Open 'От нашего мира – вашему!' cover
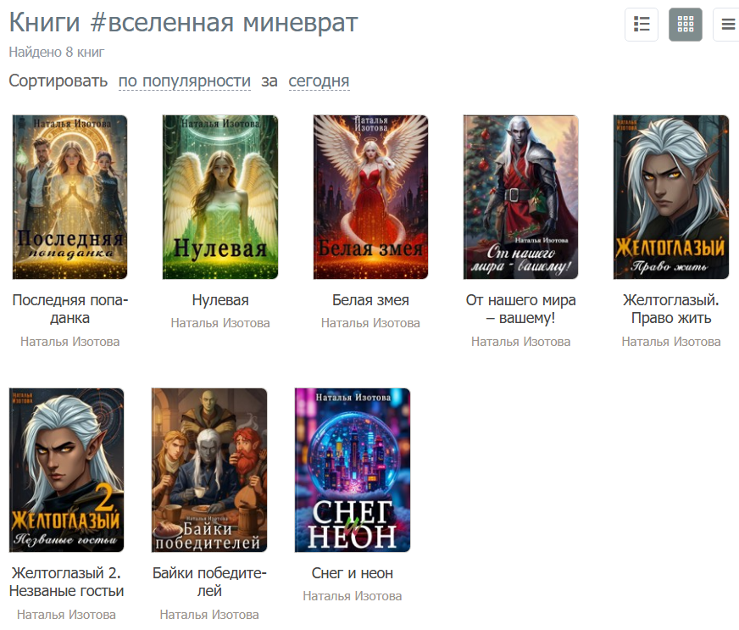The height and width of the screenshot is (630, 739). (521, 197)
